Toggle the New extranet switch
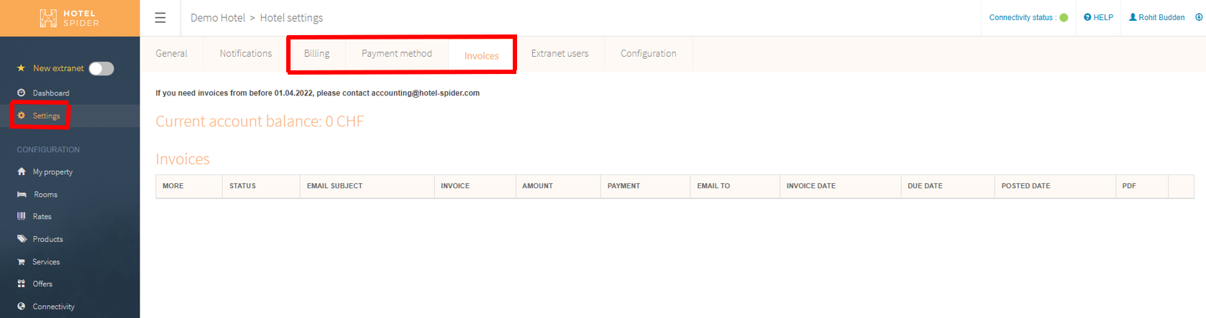Image resolution: width=1206 pixels, height=318 pixels. (101, 68)
